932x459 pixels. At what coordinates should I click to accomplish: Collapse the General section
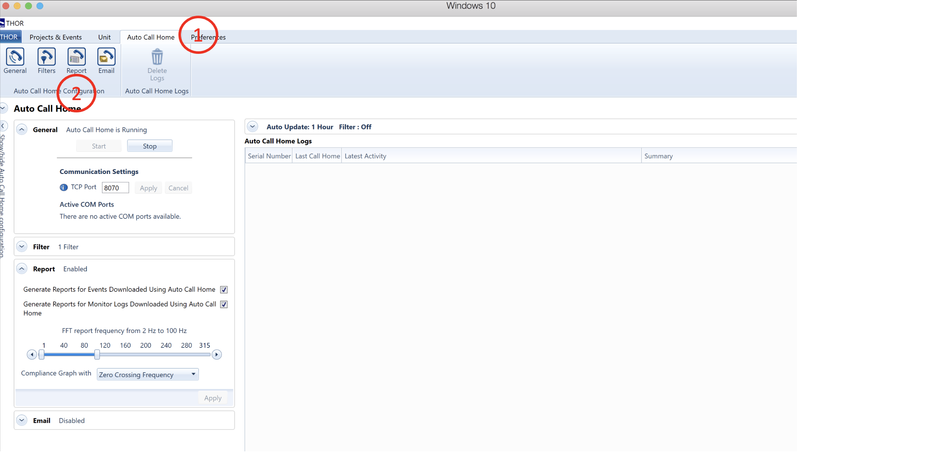[22, 130]
